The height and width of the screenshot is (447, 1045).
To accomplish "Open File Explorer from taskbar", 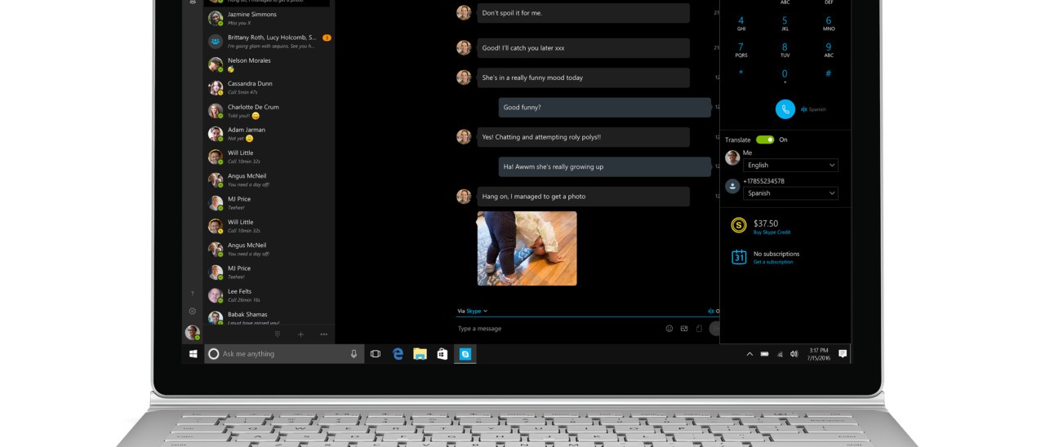I will pos(420,354).
